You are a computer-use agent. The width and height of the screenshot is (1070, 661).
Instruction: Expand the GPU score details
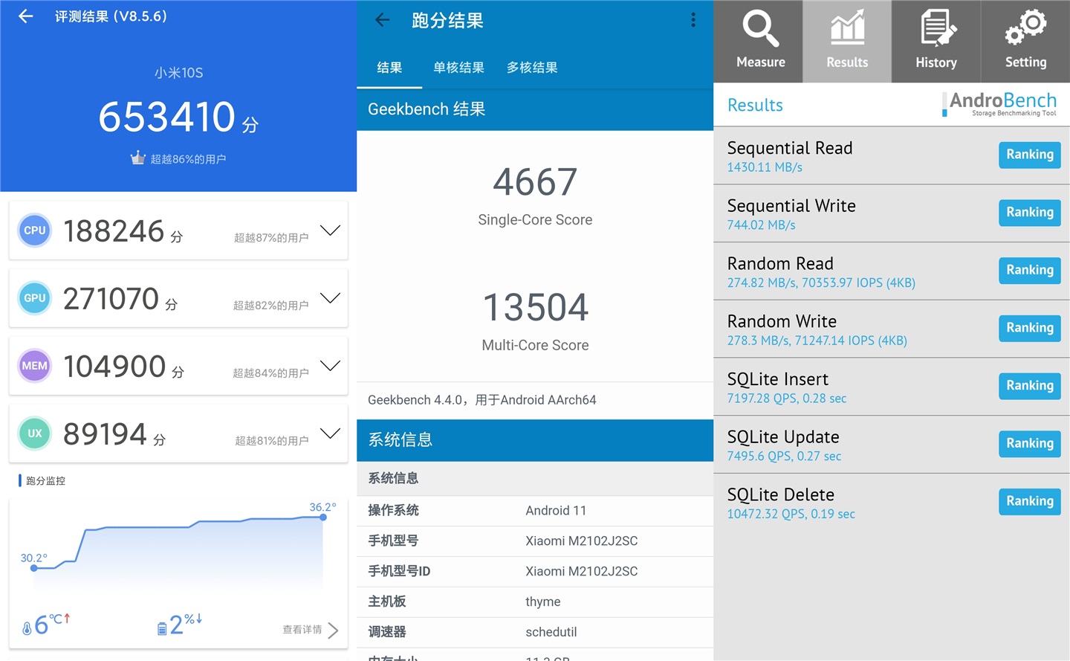(330, 298)
